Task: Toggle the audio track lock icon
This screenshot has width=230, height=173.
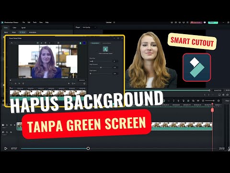Action: (7, 132)
